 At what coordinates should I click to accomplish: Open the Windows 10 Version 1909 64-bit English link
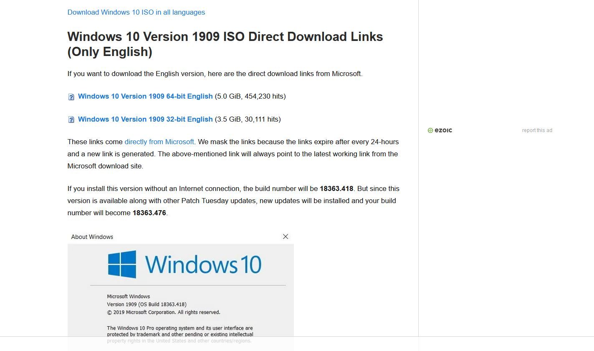click(x=145, y=97)
